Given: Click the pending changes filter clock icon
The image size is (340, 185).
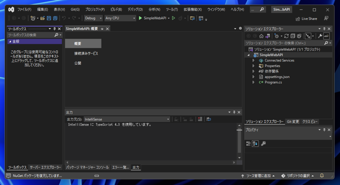Looking at the screenshot, I should pos(276,36).
